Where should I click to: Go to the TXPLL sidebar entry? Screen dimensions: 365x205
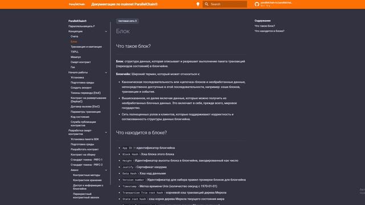(75, 52)
